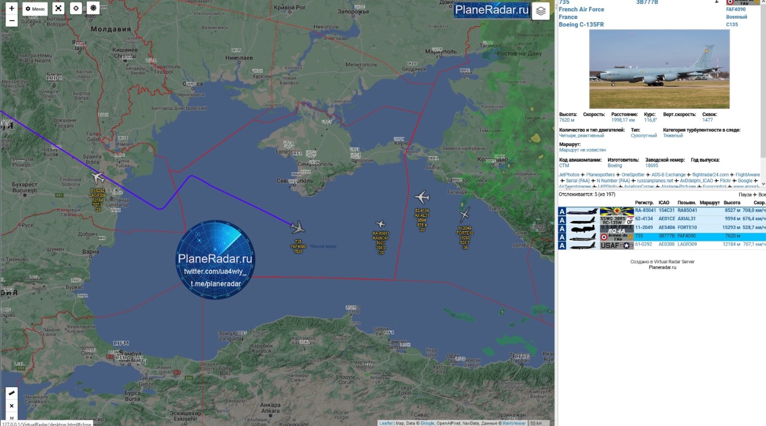Sort list by ICAO column

664,202
